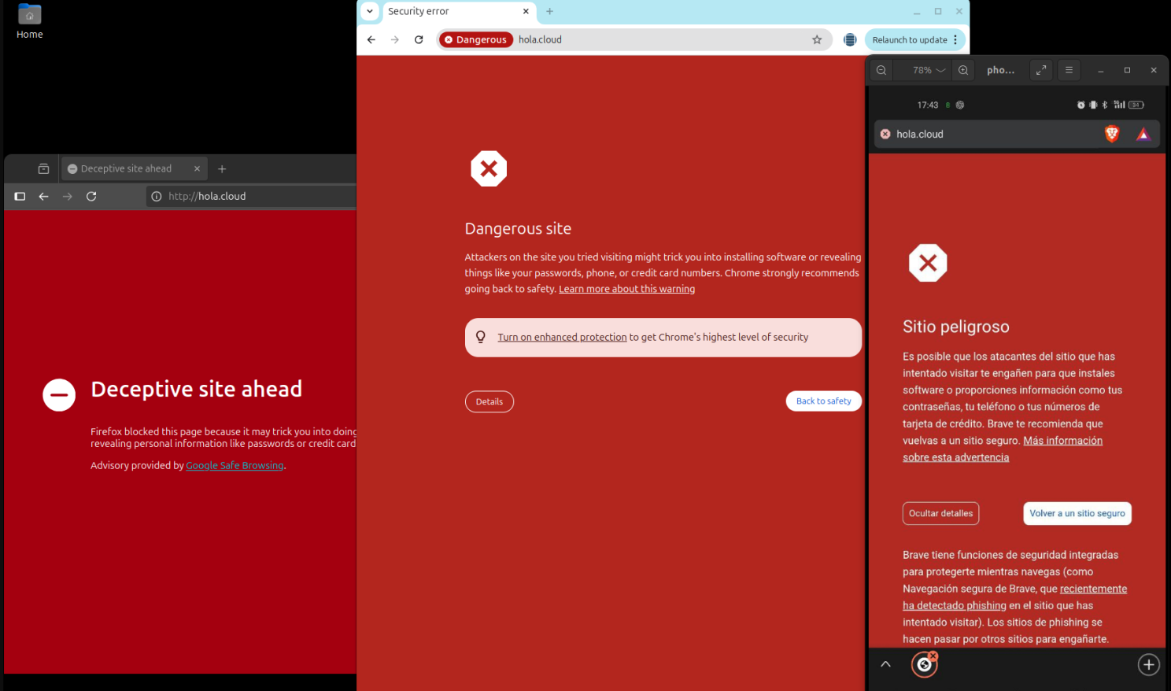
Task: Click the Firefox blocked-site minus icon
Action: (59, 395)
